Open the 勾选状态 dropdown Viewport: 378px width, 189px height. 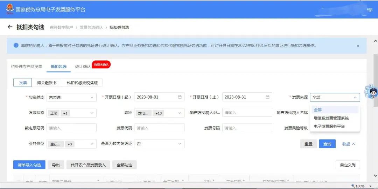71,97
